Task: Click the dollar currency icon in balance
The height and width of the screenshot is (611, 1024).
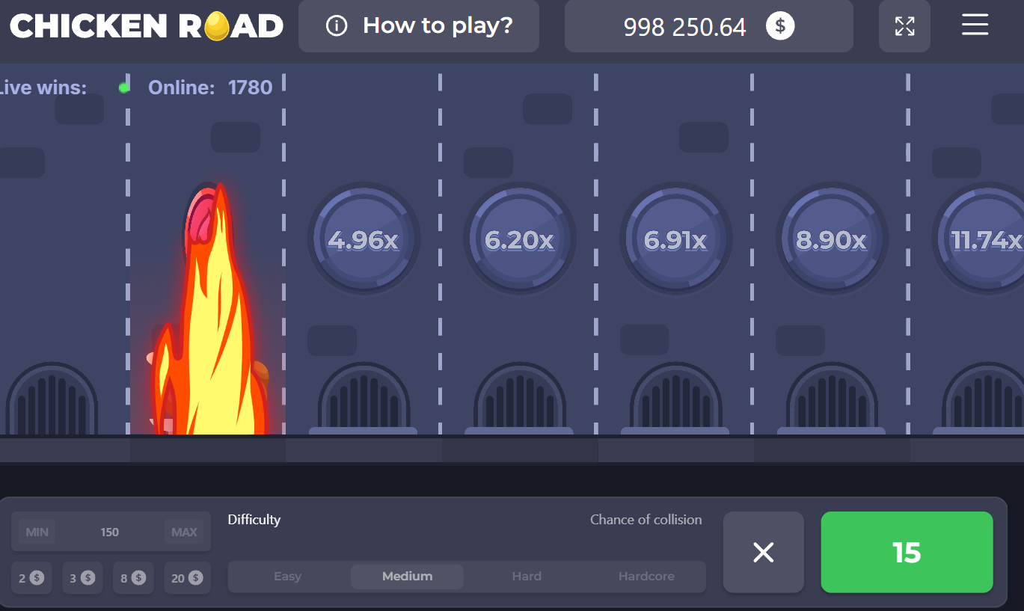Action: click(x=780, y=26)
